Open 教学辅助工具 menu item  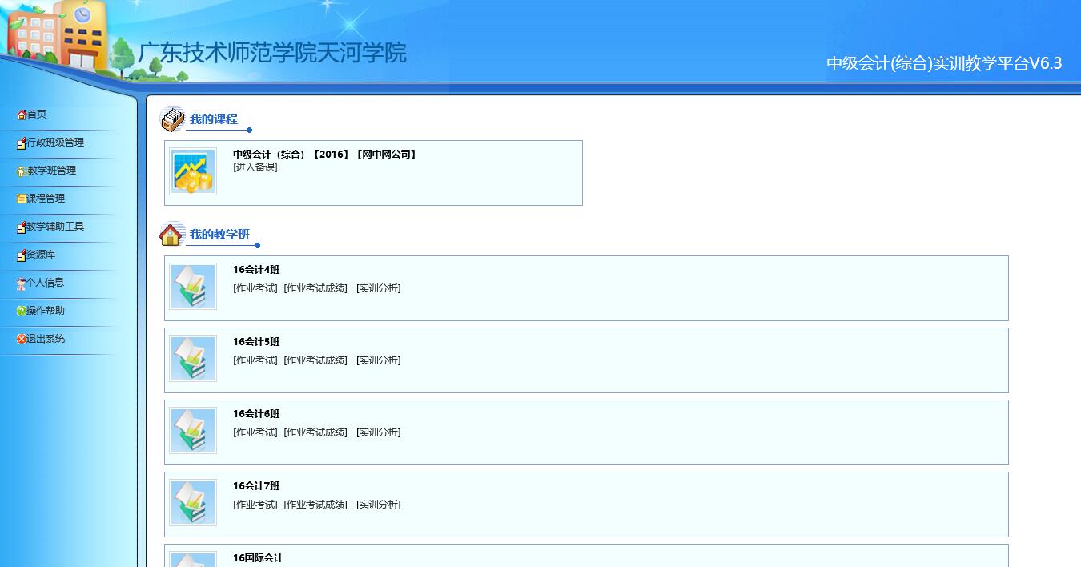(x=54, y=227)
